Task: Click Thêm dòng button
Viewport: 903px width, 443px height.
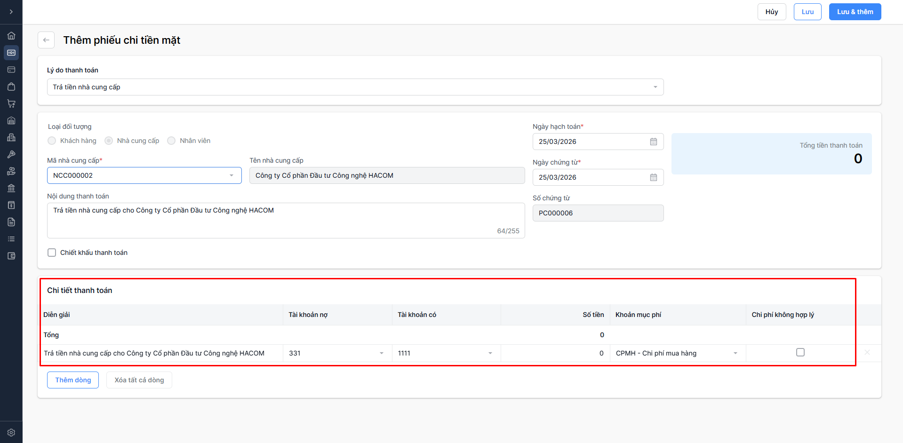Action: click(x=73, y=380)
